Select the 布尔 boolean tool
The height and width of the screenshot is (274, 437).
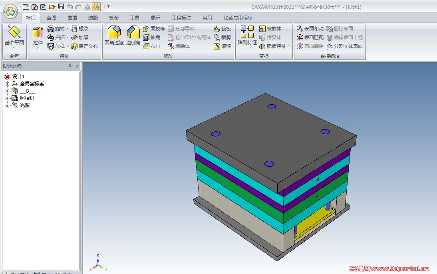point(152,46)
